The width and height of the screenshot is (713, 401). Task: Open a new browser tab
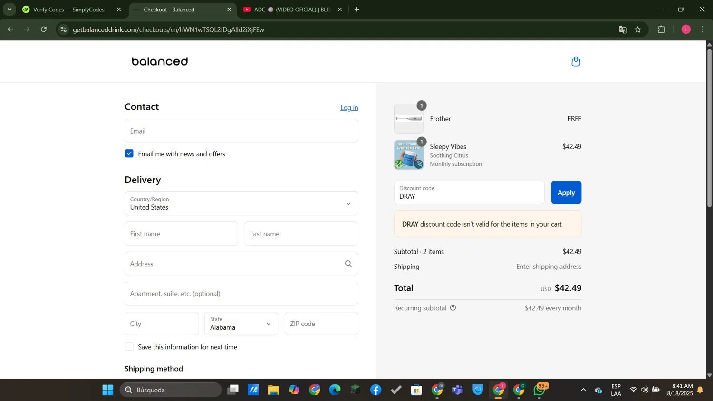[357, 10]
